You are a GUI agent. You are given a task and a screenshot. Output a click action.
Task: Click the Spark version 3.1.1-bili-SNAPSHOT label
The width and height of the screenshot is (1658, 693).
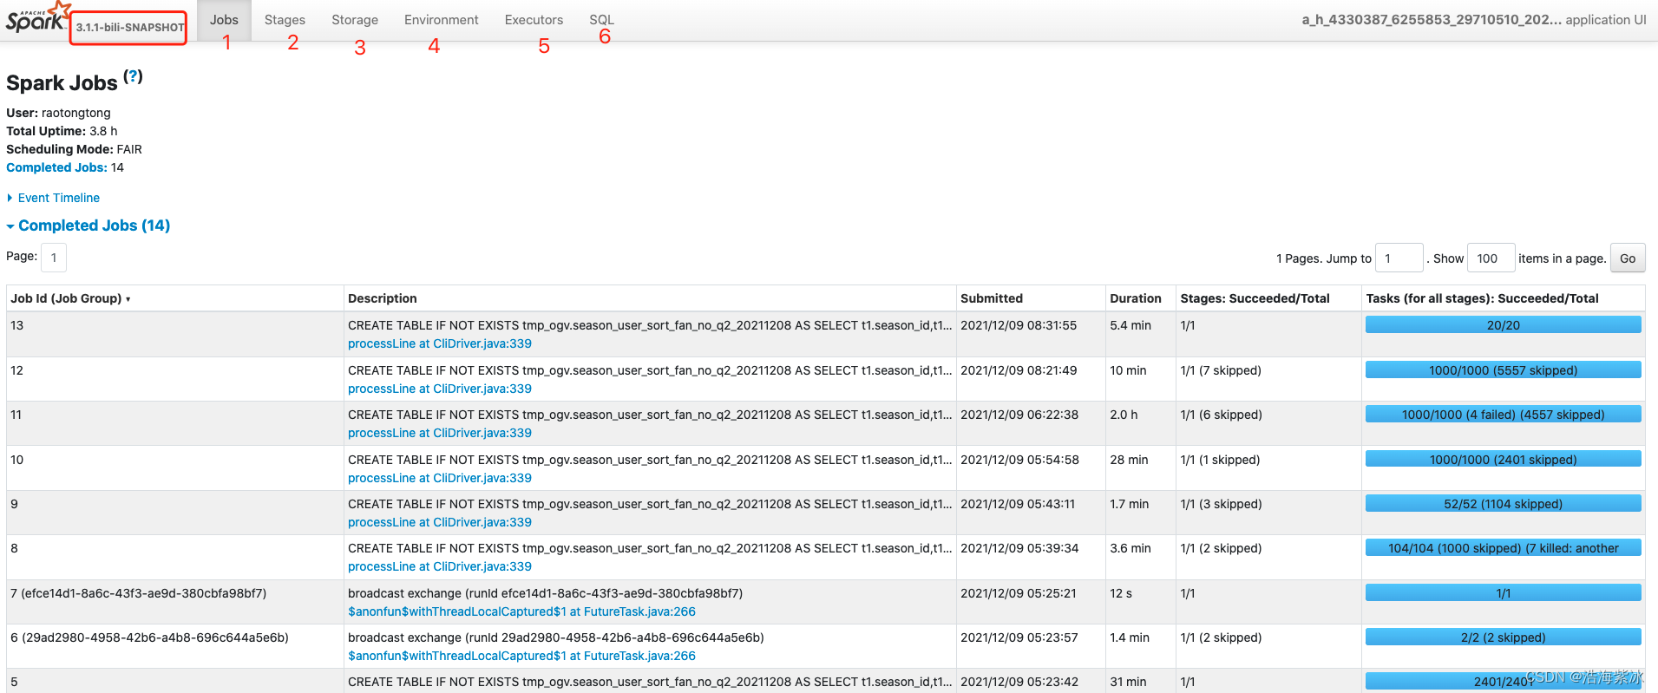click(130, 28)
